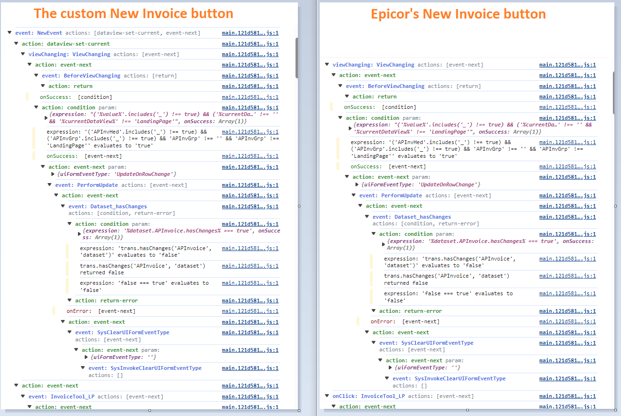Screen dimensions: 621x416
Task: Collapse 'action: return-error' in the custom button panel
Action: pyautogui.click(x=70, y=300)
